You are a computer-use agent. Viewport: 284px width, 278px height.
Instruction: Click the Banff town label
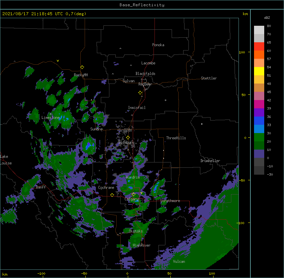coord(41,187)
